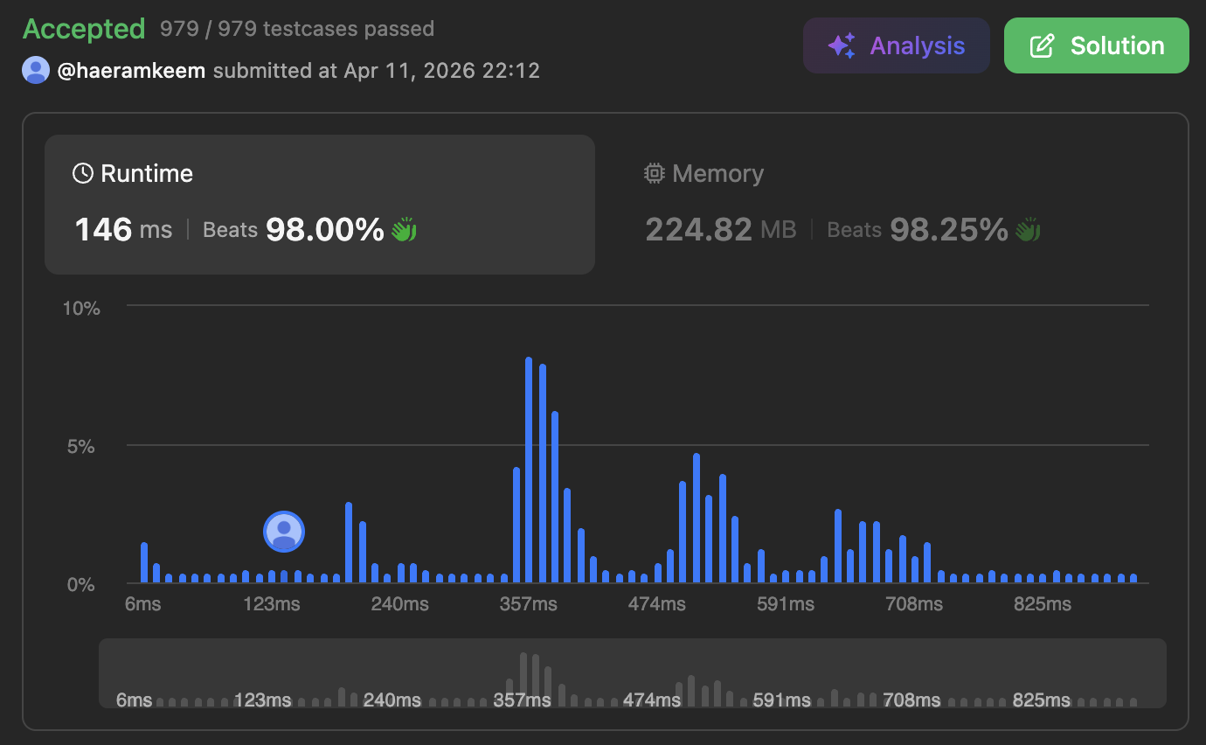Click the profile avatar beside @haeramkeem
1206x745 pixels.
coord(36,70)
